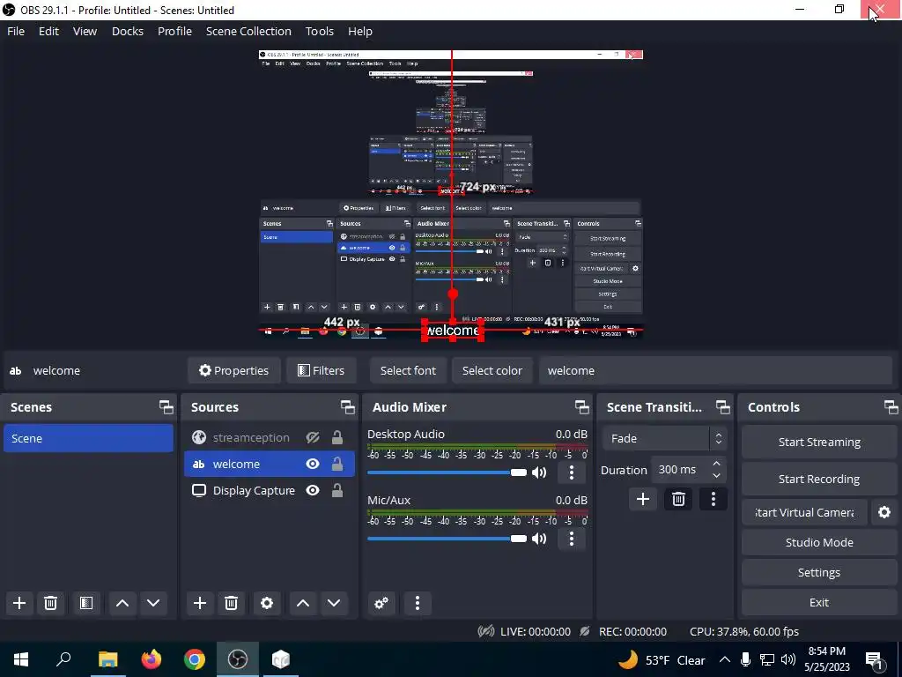902x677 pixels.
Task: Open the Edit menu
Action: tap(49, 31)
